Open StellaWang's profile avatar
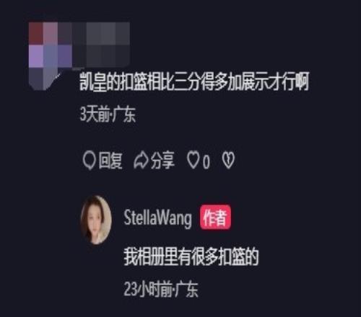Image resolution: width=361 pixels, height=317 pixels. 96,220
